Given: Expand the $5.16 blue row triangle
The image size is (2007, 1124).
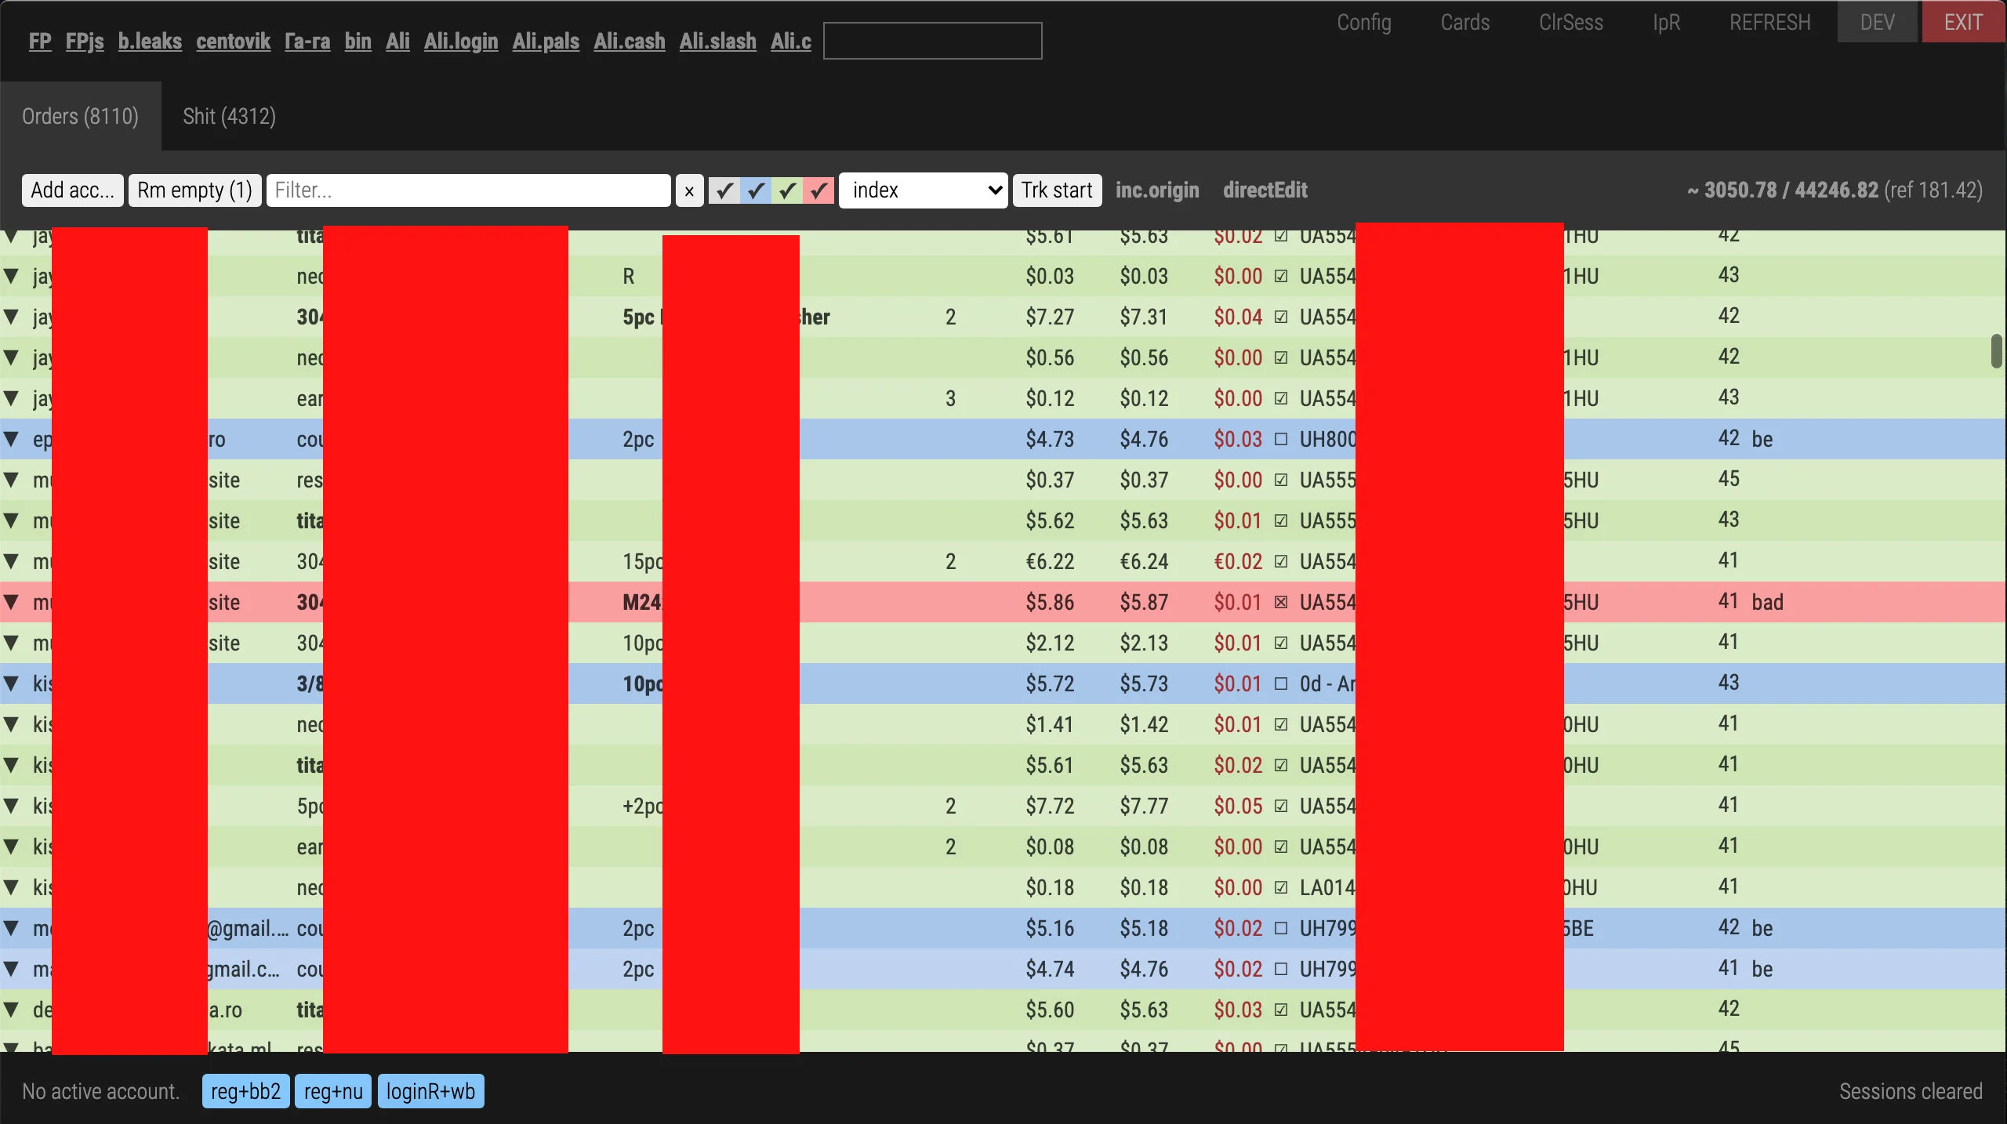Looking at the screenshot, I should tap(12, 928).
